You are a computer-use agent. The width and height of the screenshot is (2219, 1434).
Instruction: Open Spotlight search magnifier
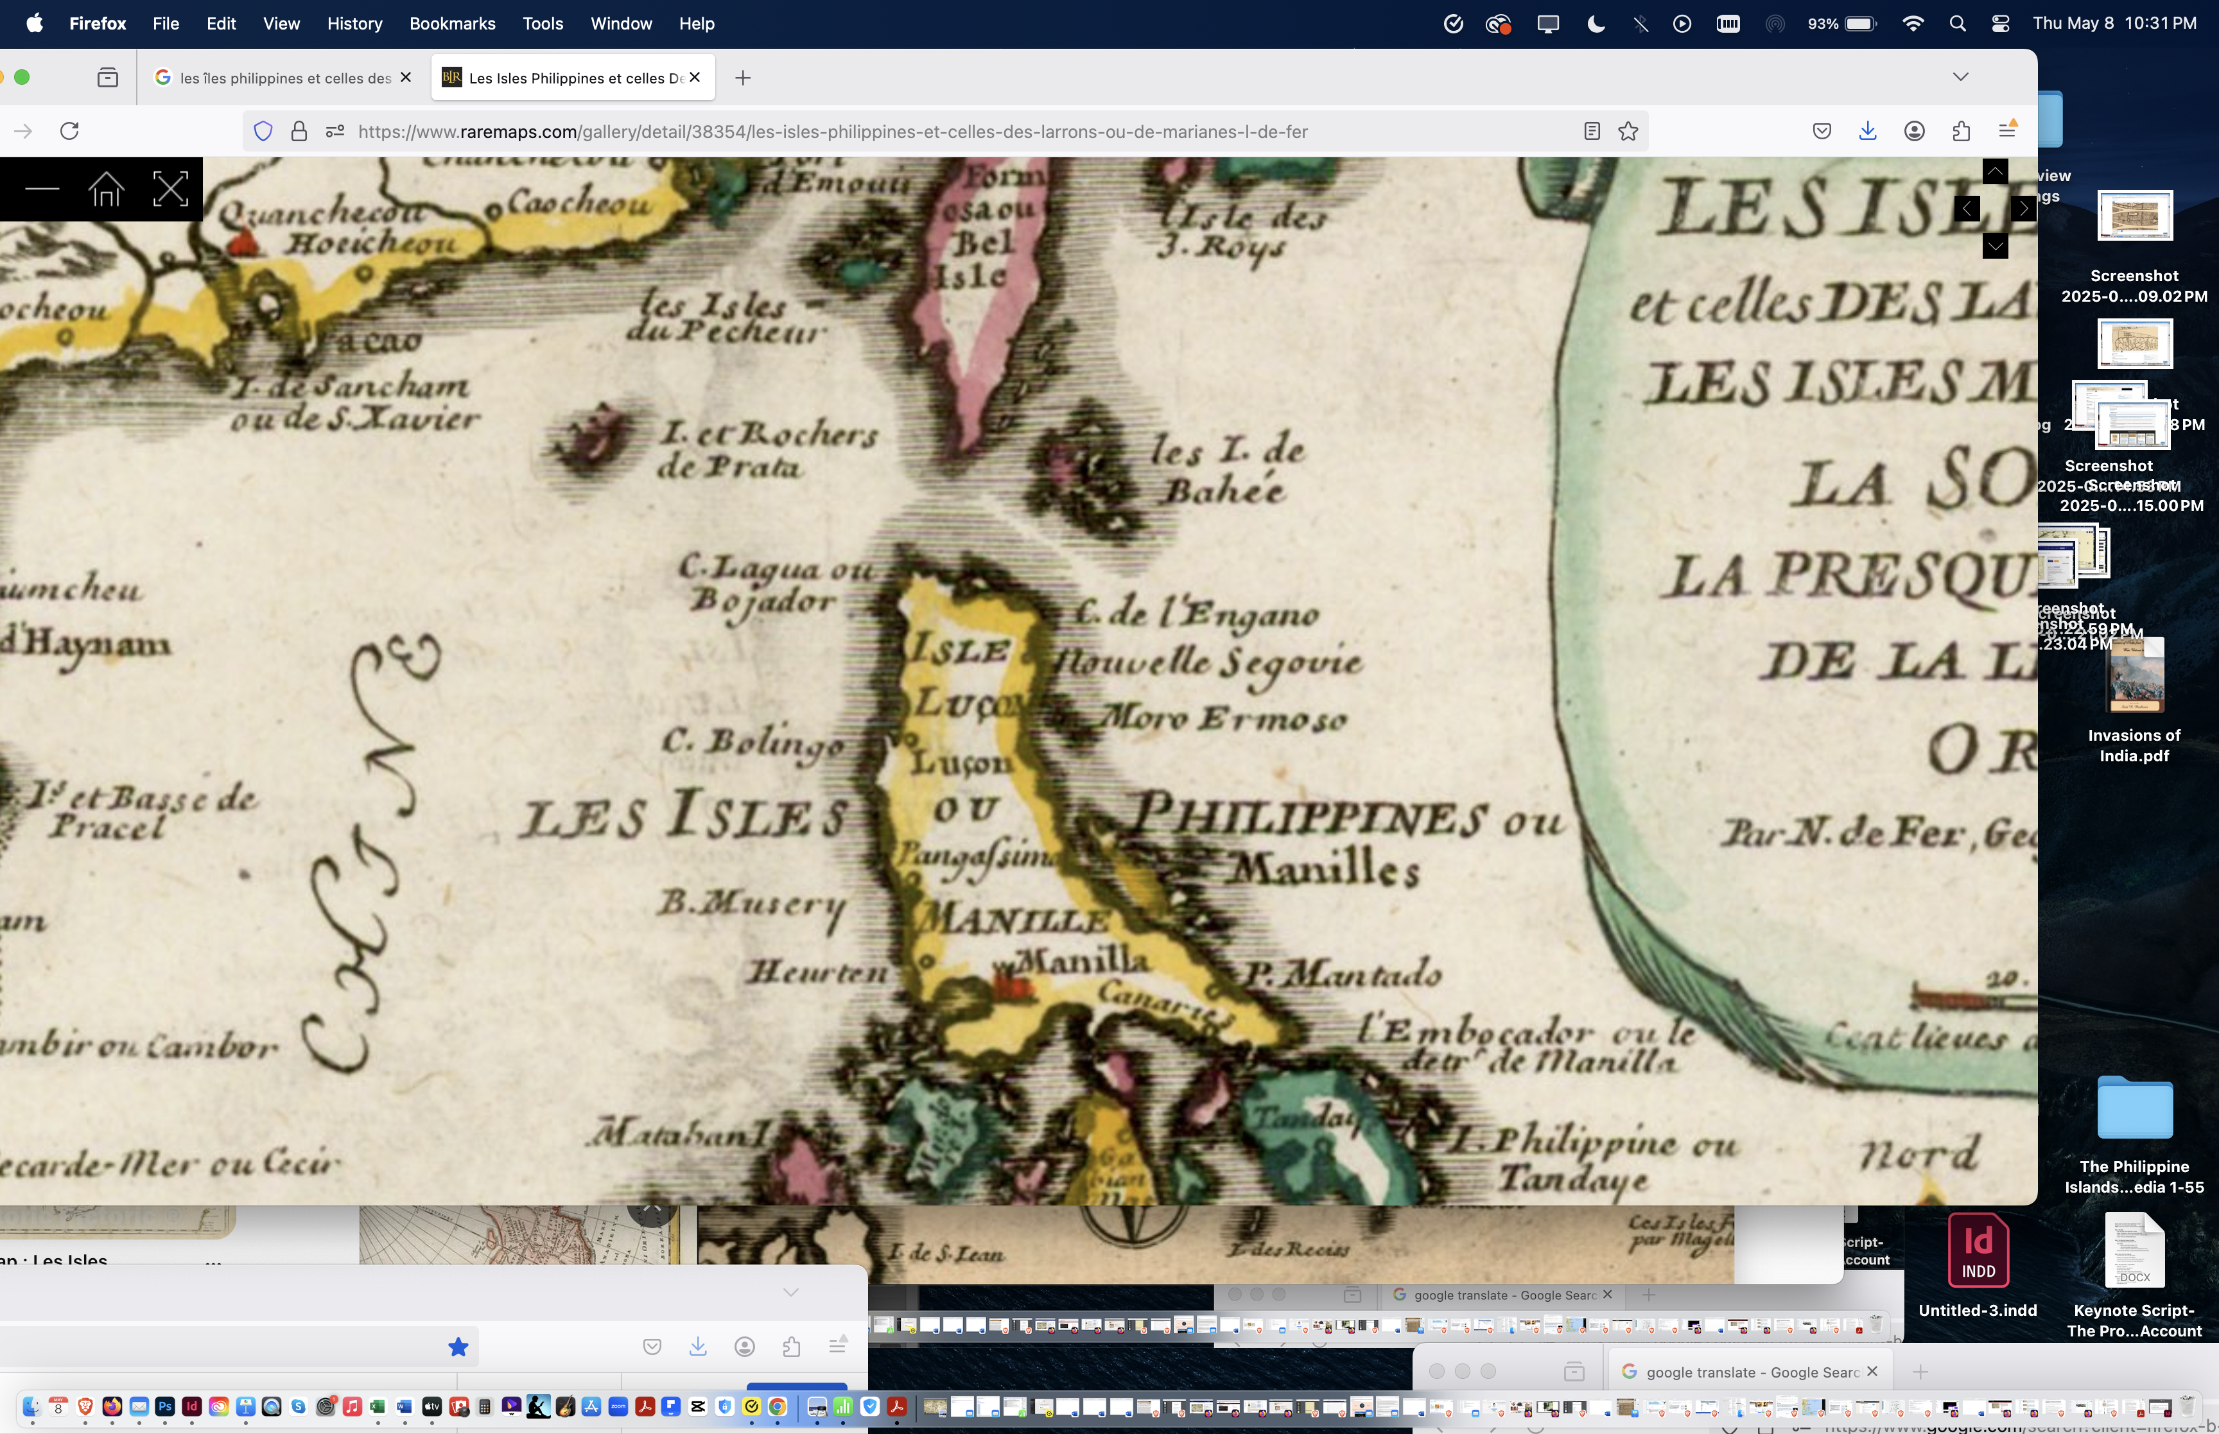coord(1957,24)
